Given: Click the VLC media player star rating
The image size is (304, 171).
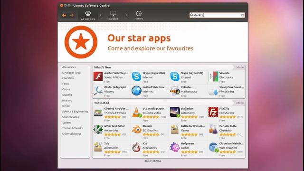Looking at the screenshot, I should [151, 117].
